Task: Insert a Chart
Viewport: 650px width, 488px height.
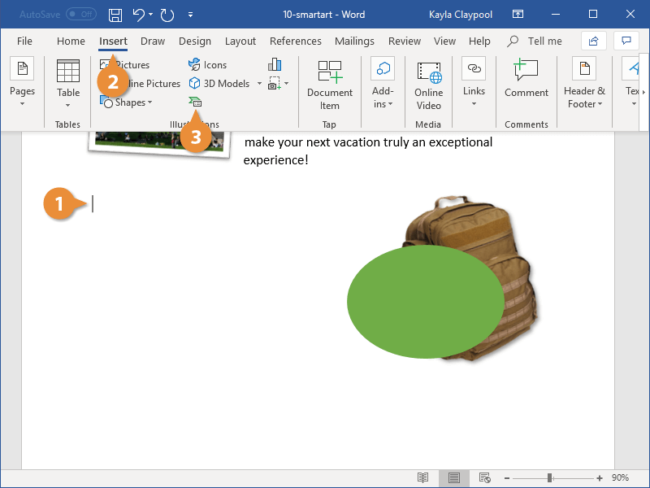Action: coord(274,64)
